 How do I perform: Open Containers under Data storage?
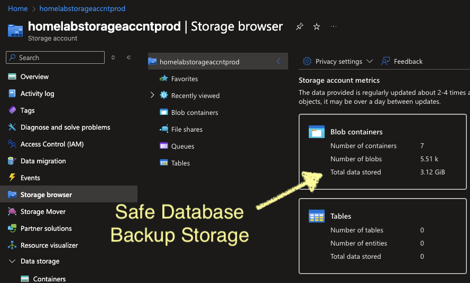point(49,279)
